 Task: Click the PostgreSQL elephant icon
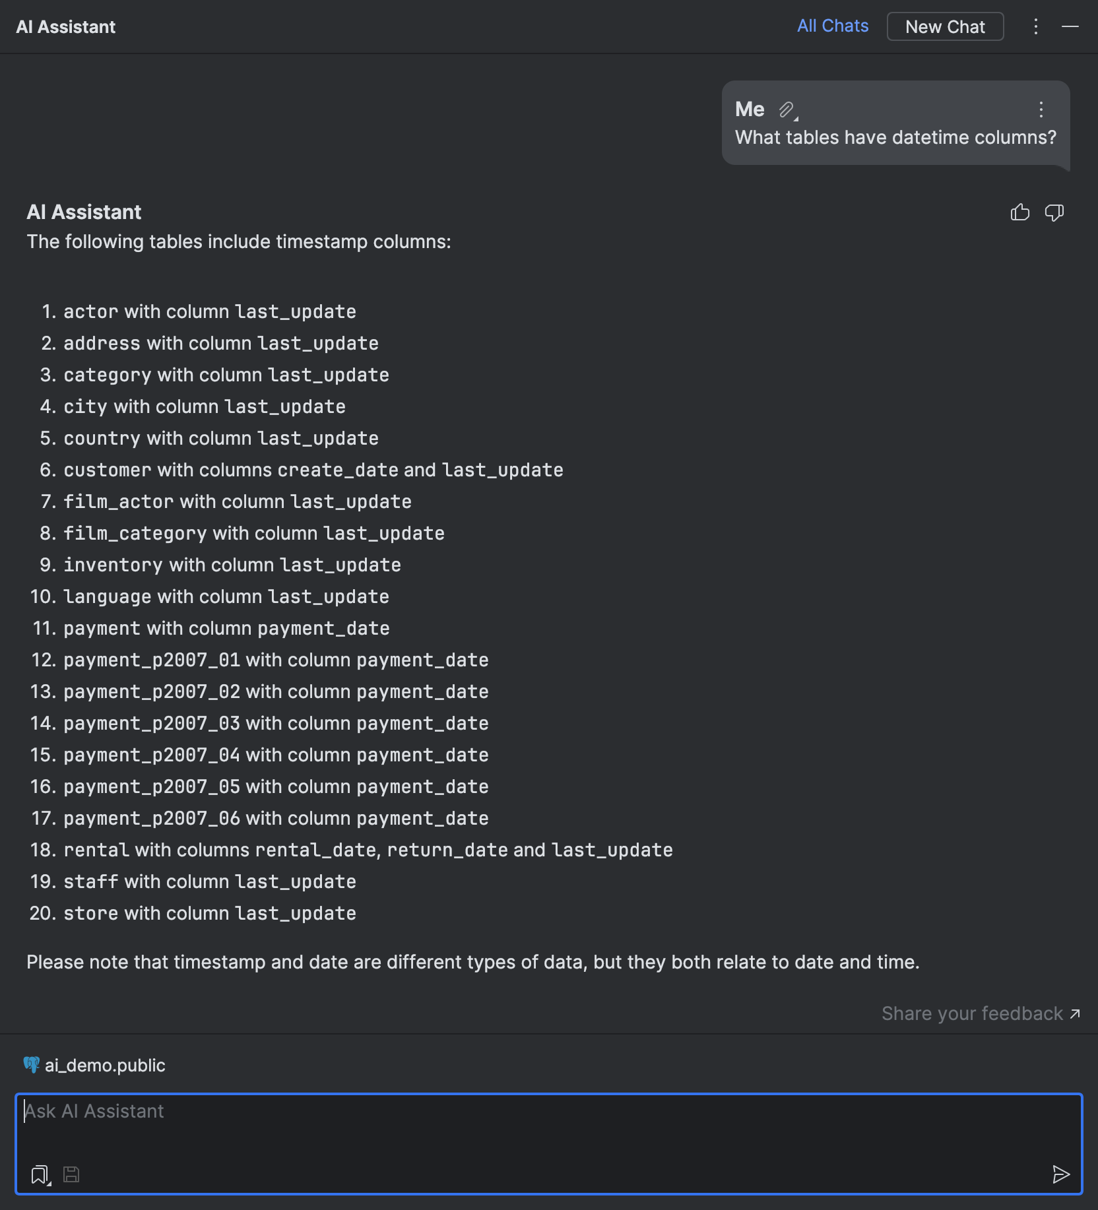click(x=32, y=1065)
